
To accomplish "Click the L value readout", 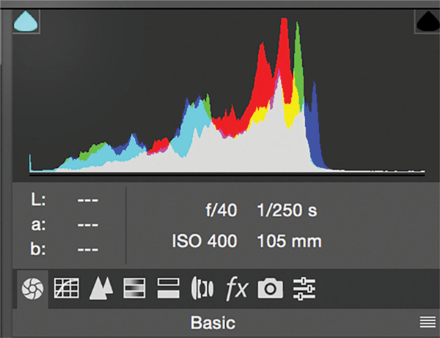I will (x=88, y=200).
